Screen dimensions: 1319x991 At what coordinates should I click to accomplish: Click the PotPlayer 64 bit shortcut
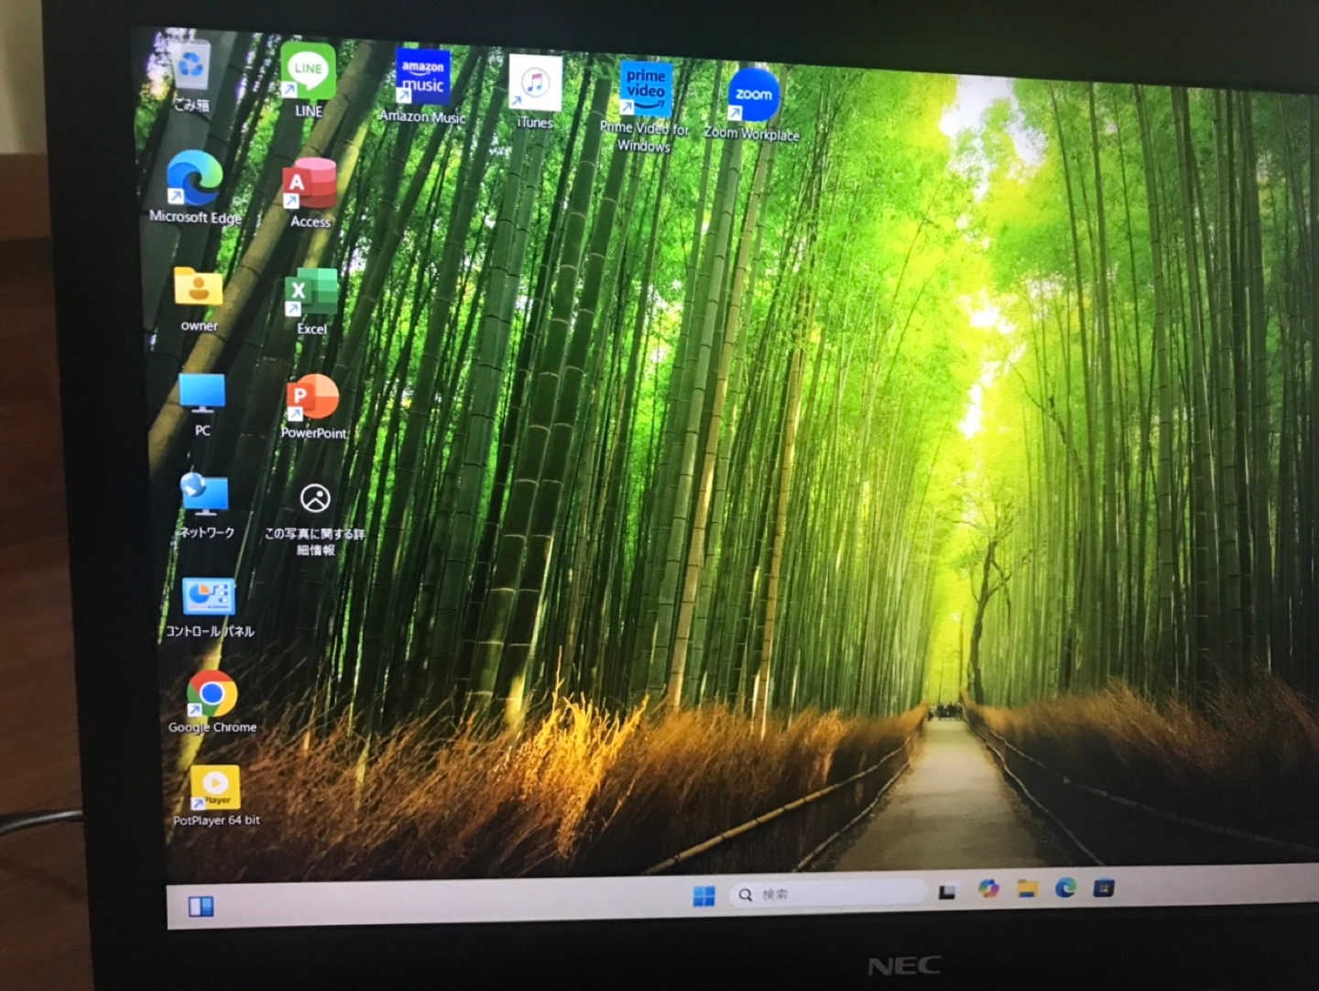[215, 787]
